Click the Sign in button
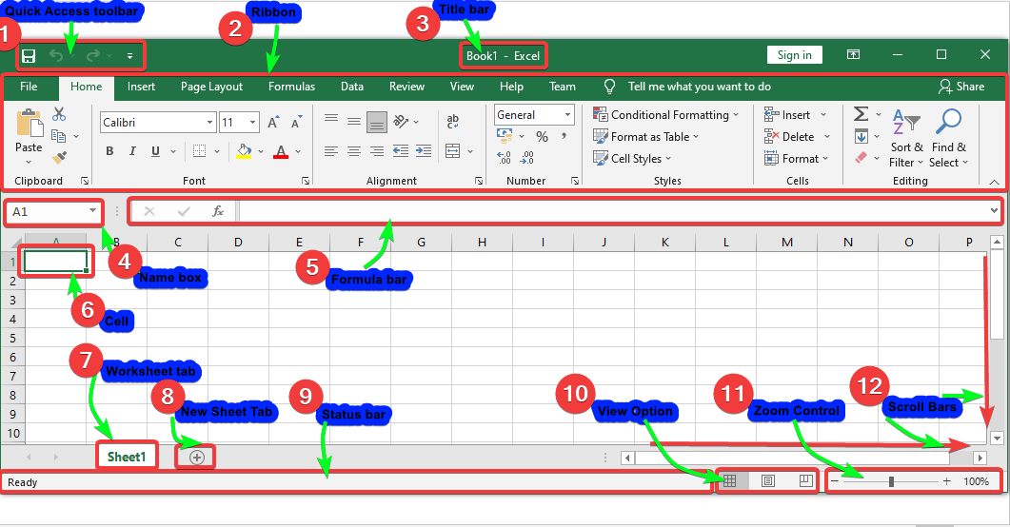The height and width of the screenshot is (527, 1010). pyautogui.click(x=794, y=55)
